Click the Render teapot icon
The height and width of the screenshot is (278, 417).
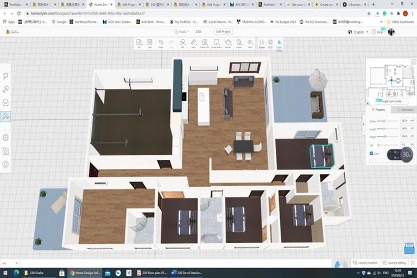coord(227,43)
